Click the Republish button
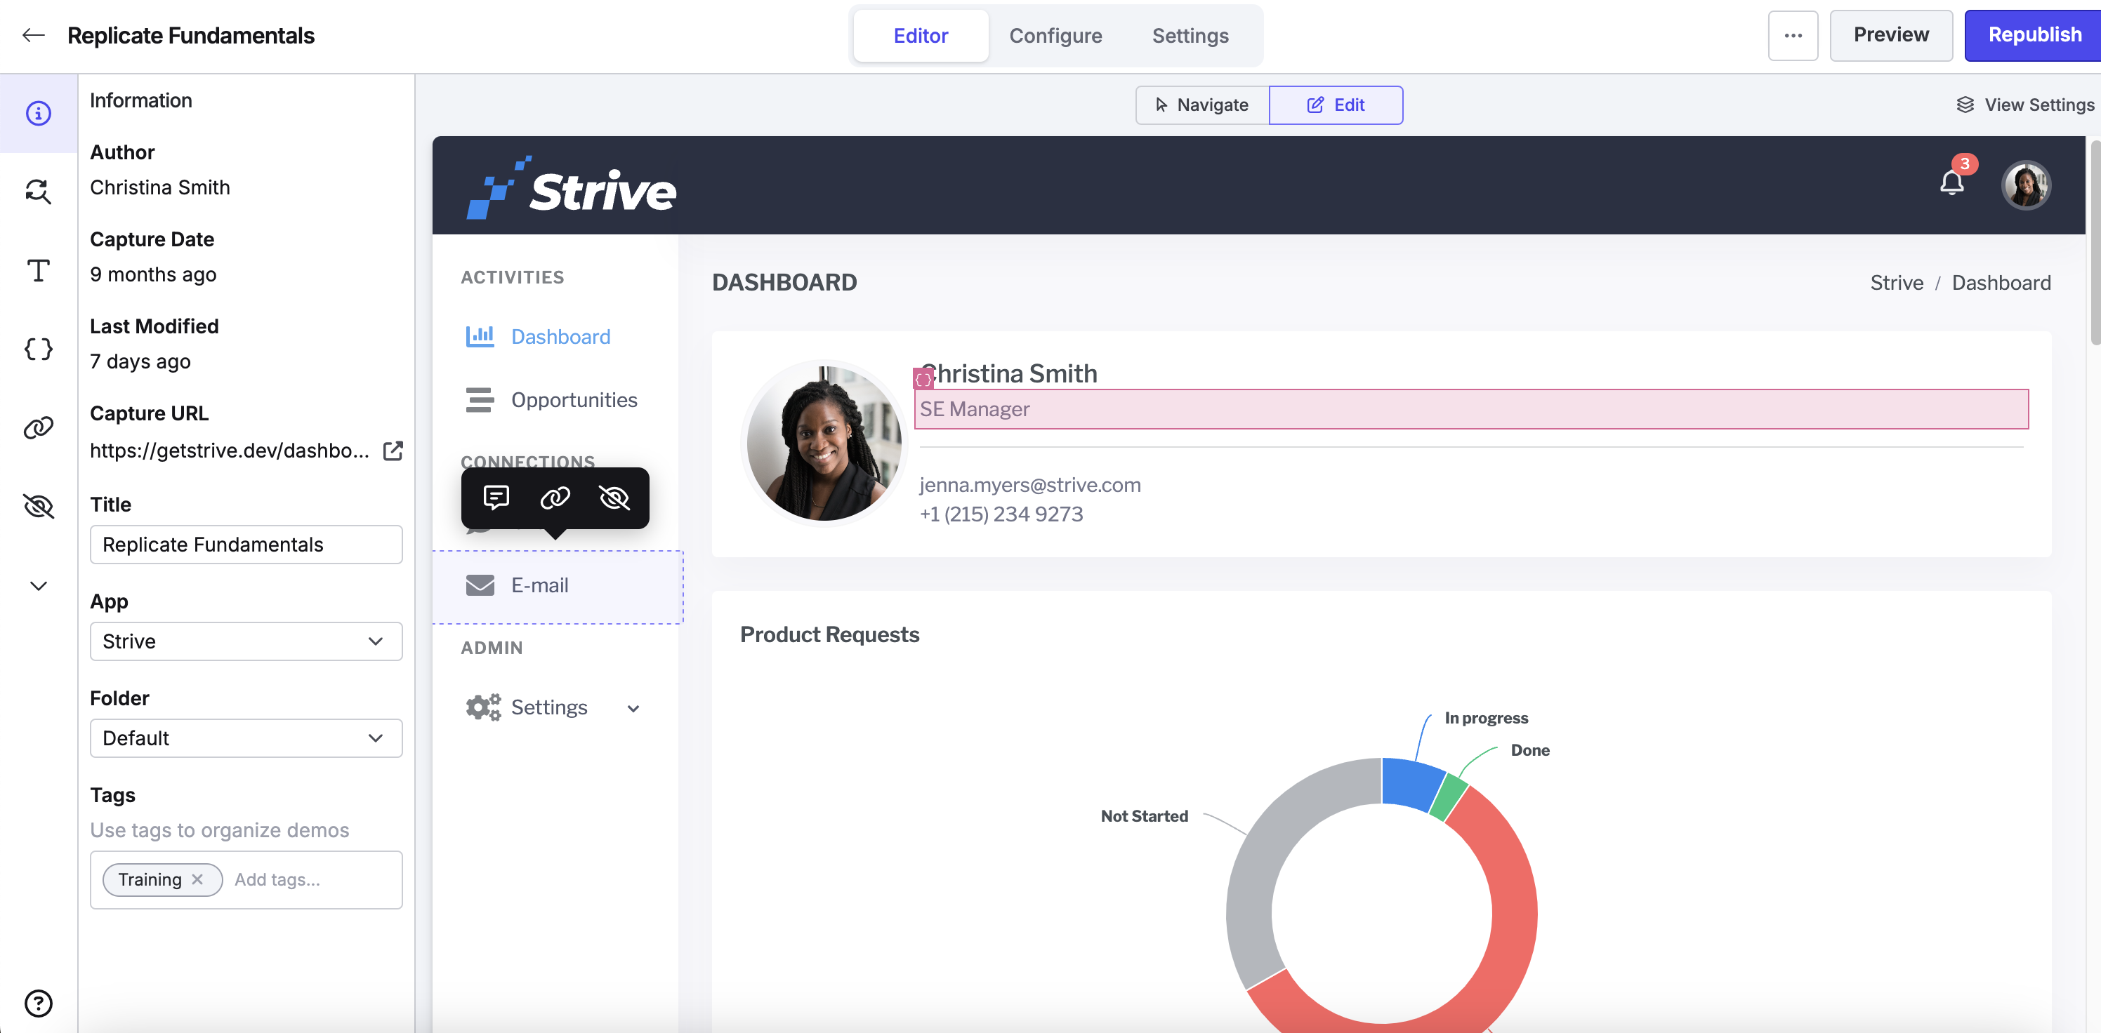2101x1033 pixels. 2034,35
